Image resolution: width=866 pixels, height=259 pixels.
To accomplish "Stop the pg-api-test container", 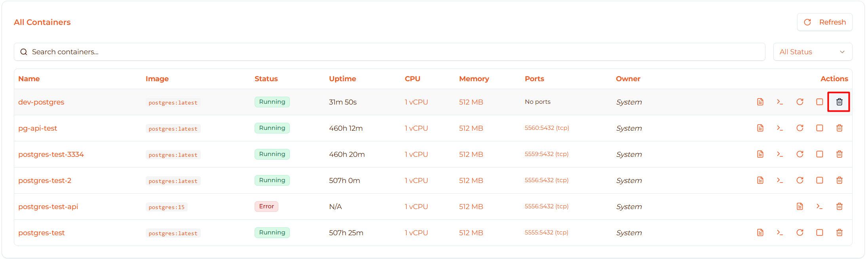I will click(819, 128).
